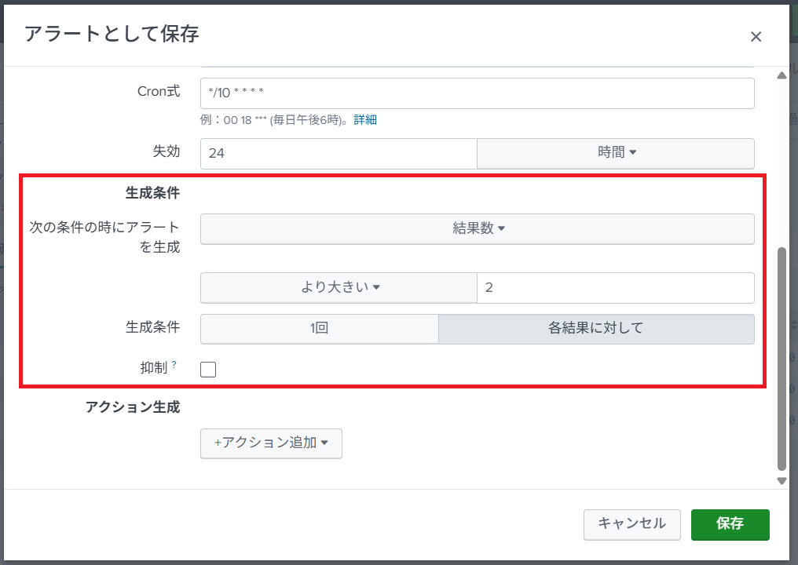Select the 各結果に対して trigger option
Image resolution: width=798 pixels, height=565 pixels.
(x=596, y=329)
